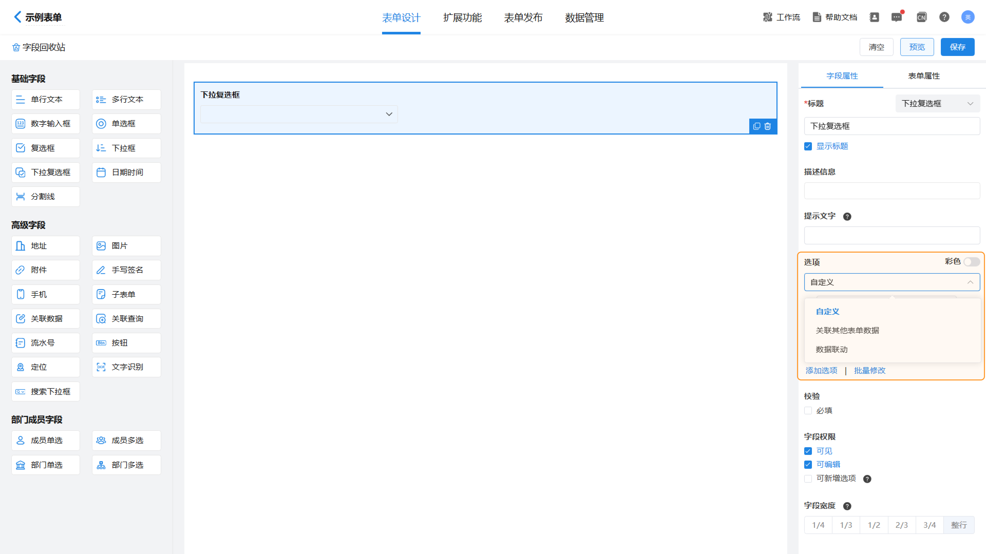Delete the field with the trash icon

(x=767, y=126)
